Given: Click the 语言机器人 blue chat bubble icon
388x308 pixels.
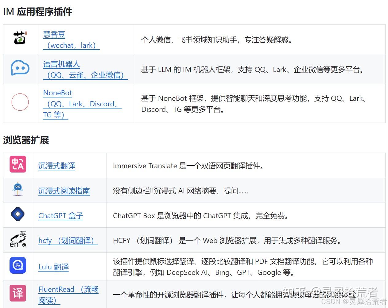Looking at the screenshot, I should (x=20, y=68).
